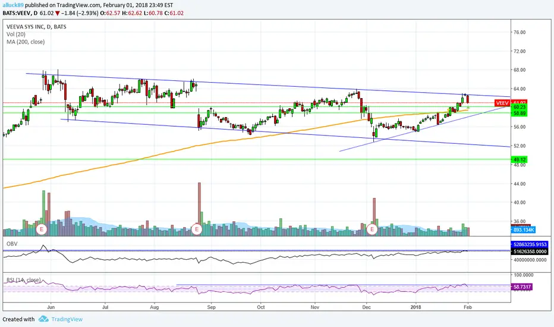Click the 100.0000 RSI scale label
Viewport: 554px width, 327px height.
523,275
